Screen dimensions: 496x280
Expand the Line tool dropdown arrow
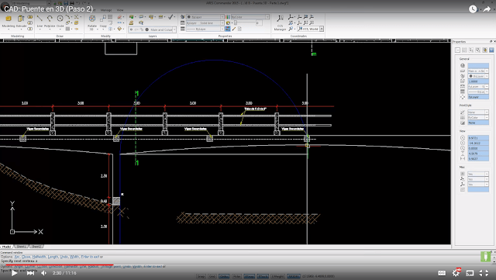[40, 29]
